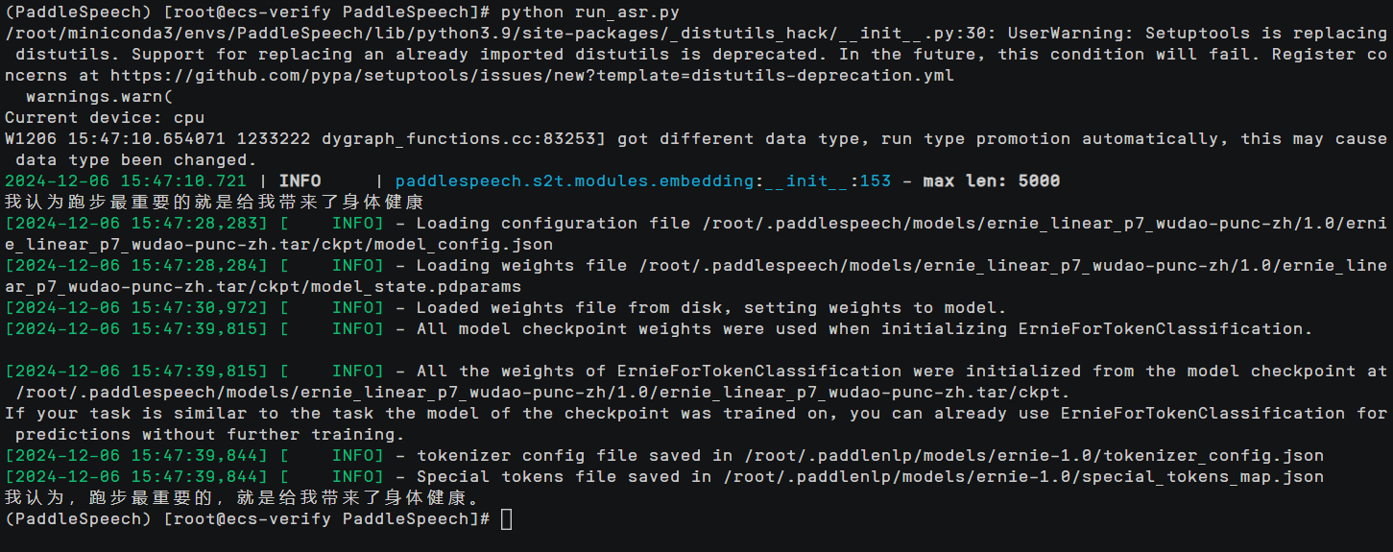
Task: Click the W1206 dygraph_functions.cc warning text
Action: tap(307, 138)
